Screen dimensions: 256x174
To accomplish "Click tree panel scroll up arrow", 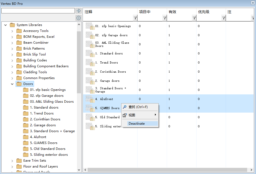I will coord(79,24).
